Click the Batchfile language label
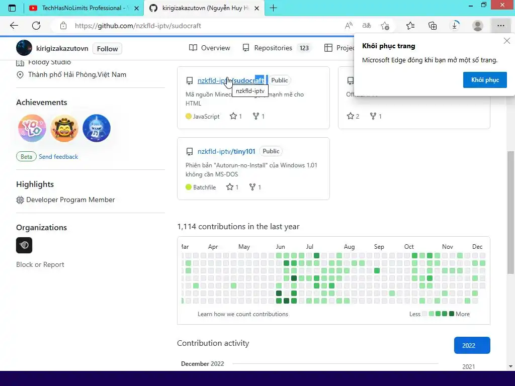This screenshot has width=515, height=386. 204,187
